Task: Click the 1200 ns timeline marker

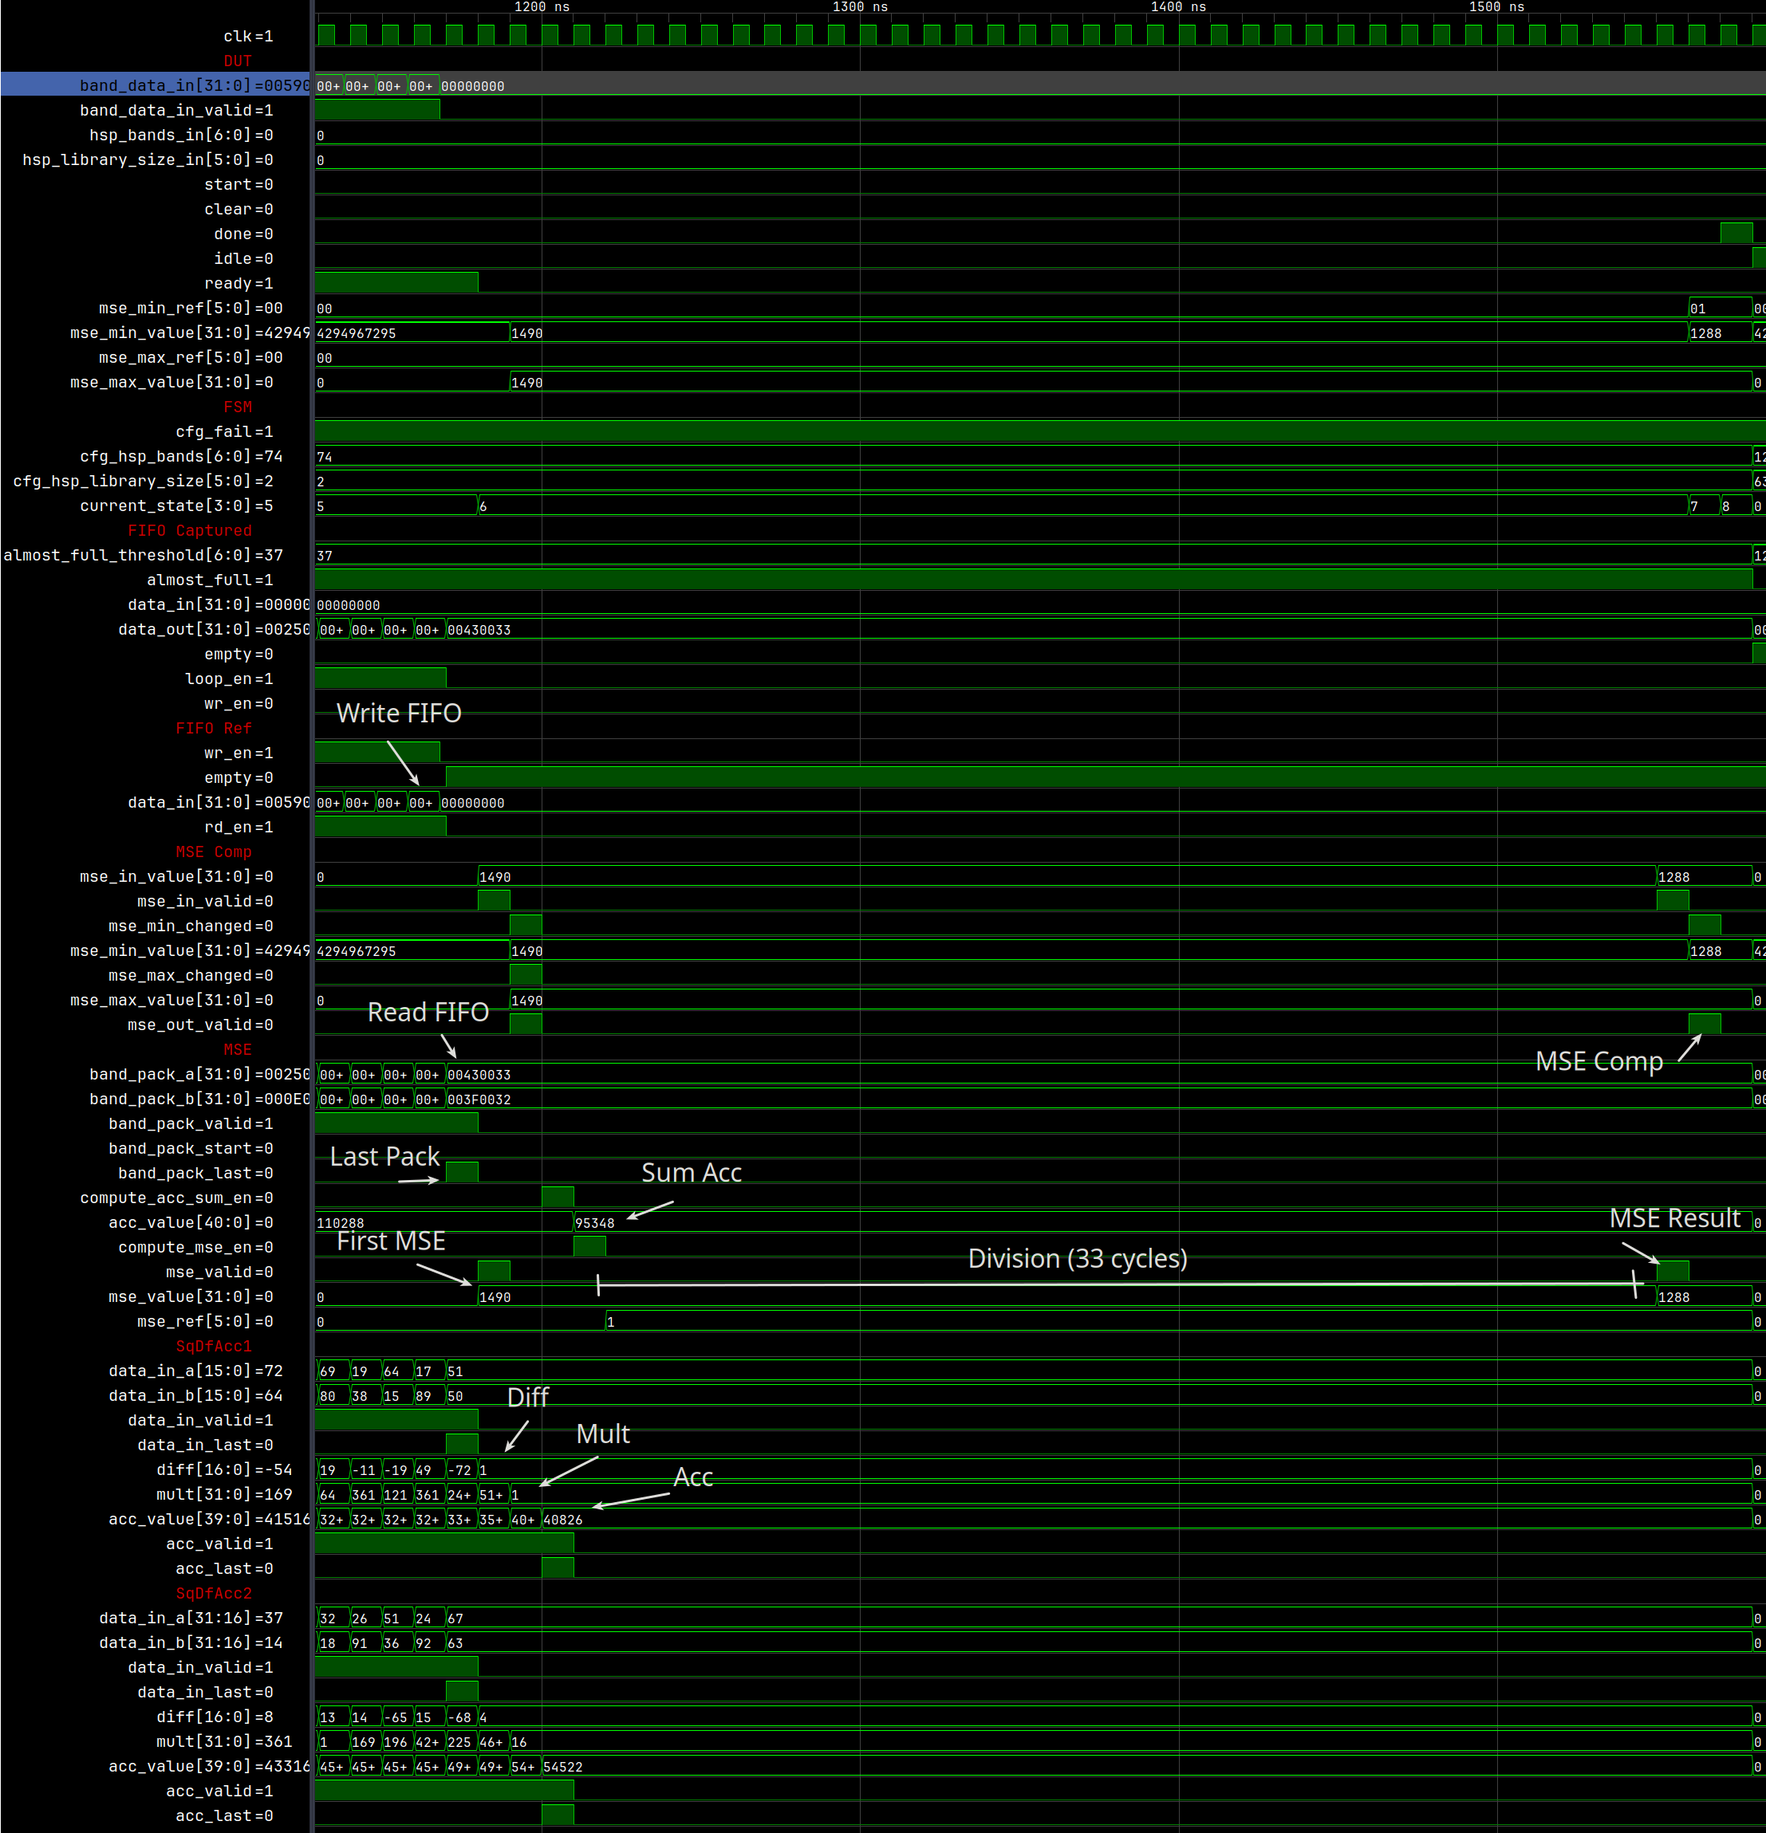Action: pyautogui.click(x=542, y=6)
